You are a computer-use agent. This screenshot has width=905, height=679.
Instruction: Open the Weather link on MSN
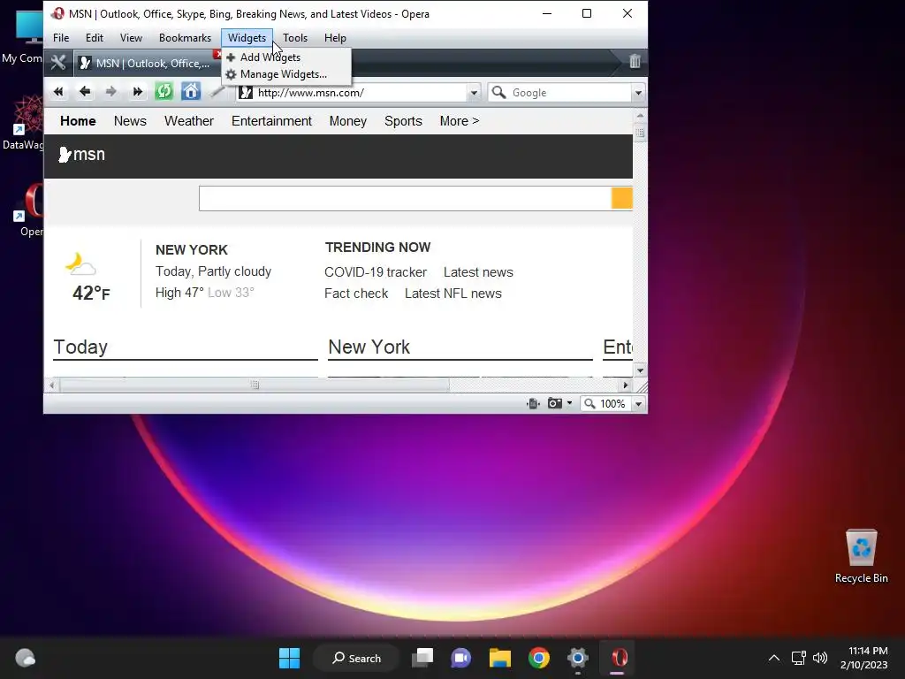pos(189,120)
